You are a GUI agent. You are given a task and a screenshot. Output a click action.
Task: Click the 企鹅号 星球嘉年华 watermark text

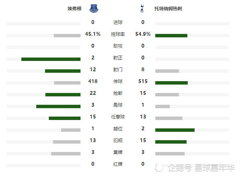(201, 168)
